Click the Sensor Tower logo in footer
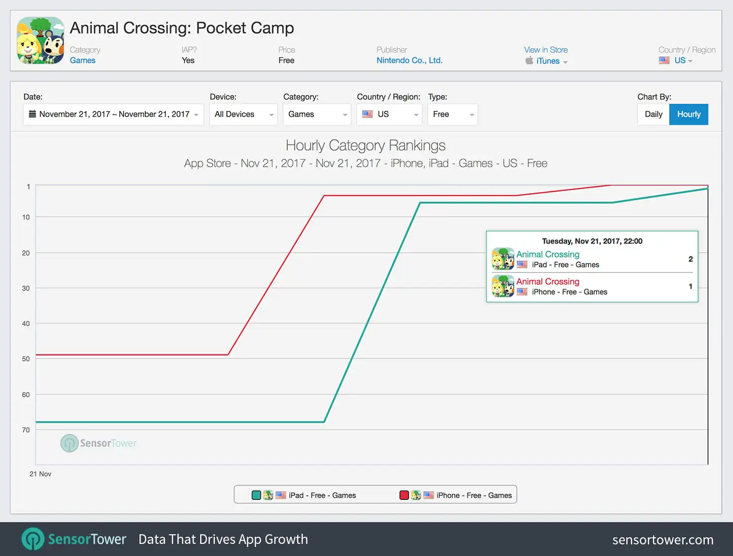The height and width of the screenshot is (556, 733). click(74, 539)
